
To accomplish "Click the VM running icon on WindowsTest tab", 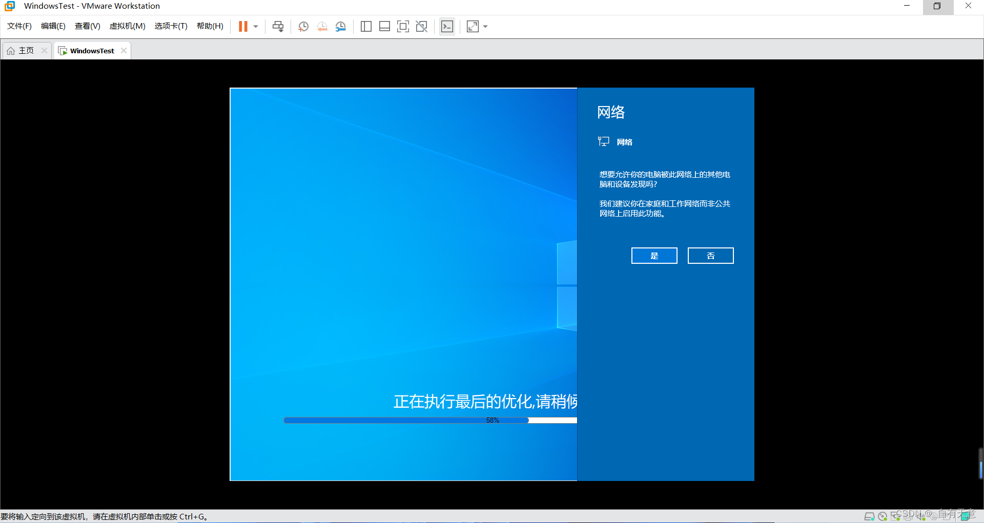I will 63,51.
